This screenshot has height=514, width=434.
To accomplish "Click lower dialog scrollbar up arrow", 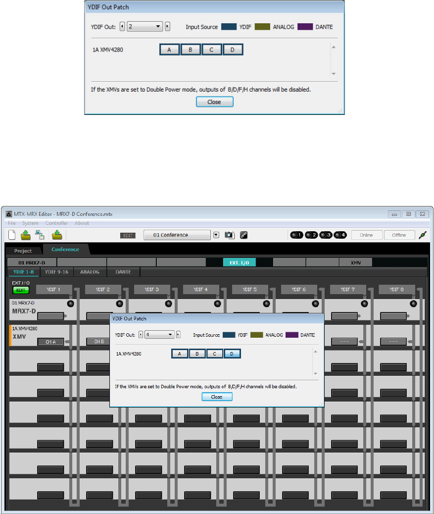I will (x=315, y=352).
